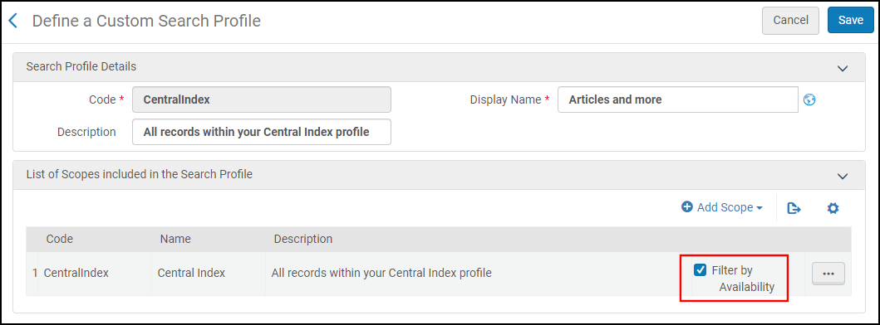880x325 pixels.
Task: Click the Description input field
Action: tap(262, 132)
